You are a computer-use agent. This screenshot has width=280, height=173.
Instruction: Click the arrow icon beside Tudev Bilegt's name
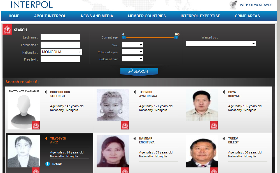(x=224, y=139)
